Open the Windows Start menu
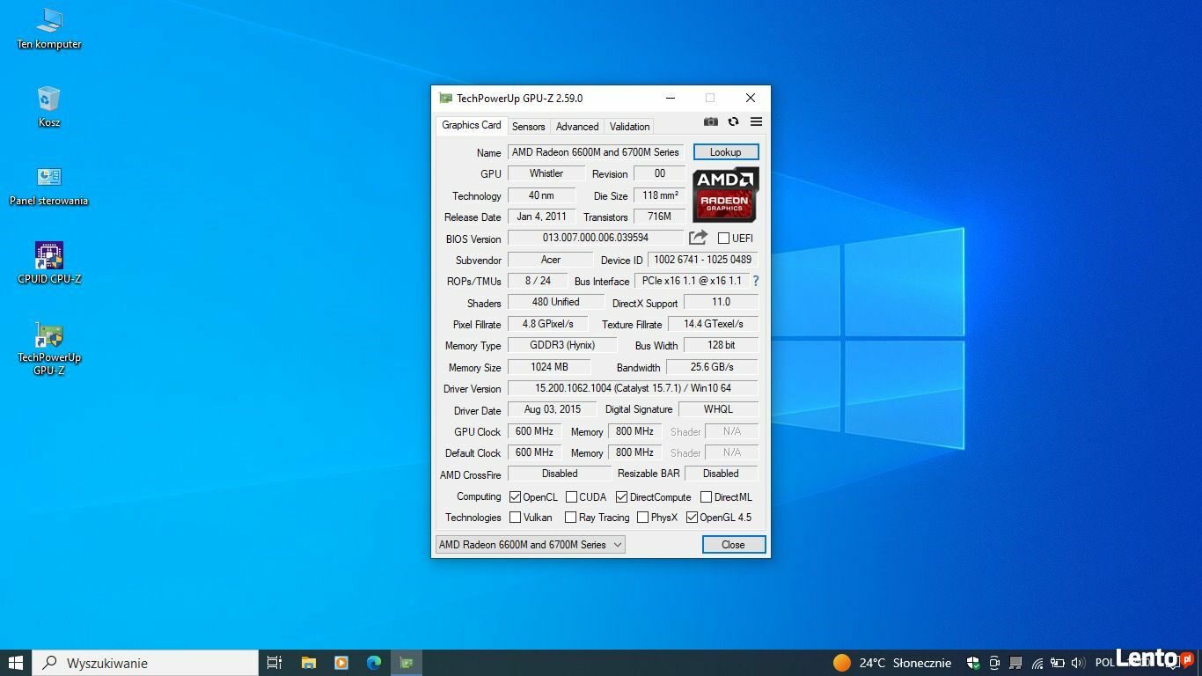This screenshot has width=1202, height=676. click(15, 663)
